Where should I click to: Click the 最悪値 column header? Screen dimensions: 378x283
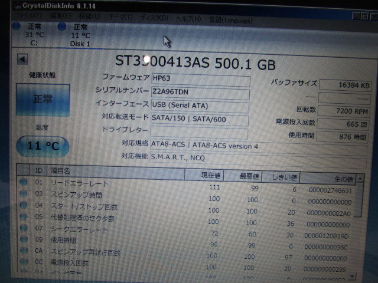click(x=243, y=176)
